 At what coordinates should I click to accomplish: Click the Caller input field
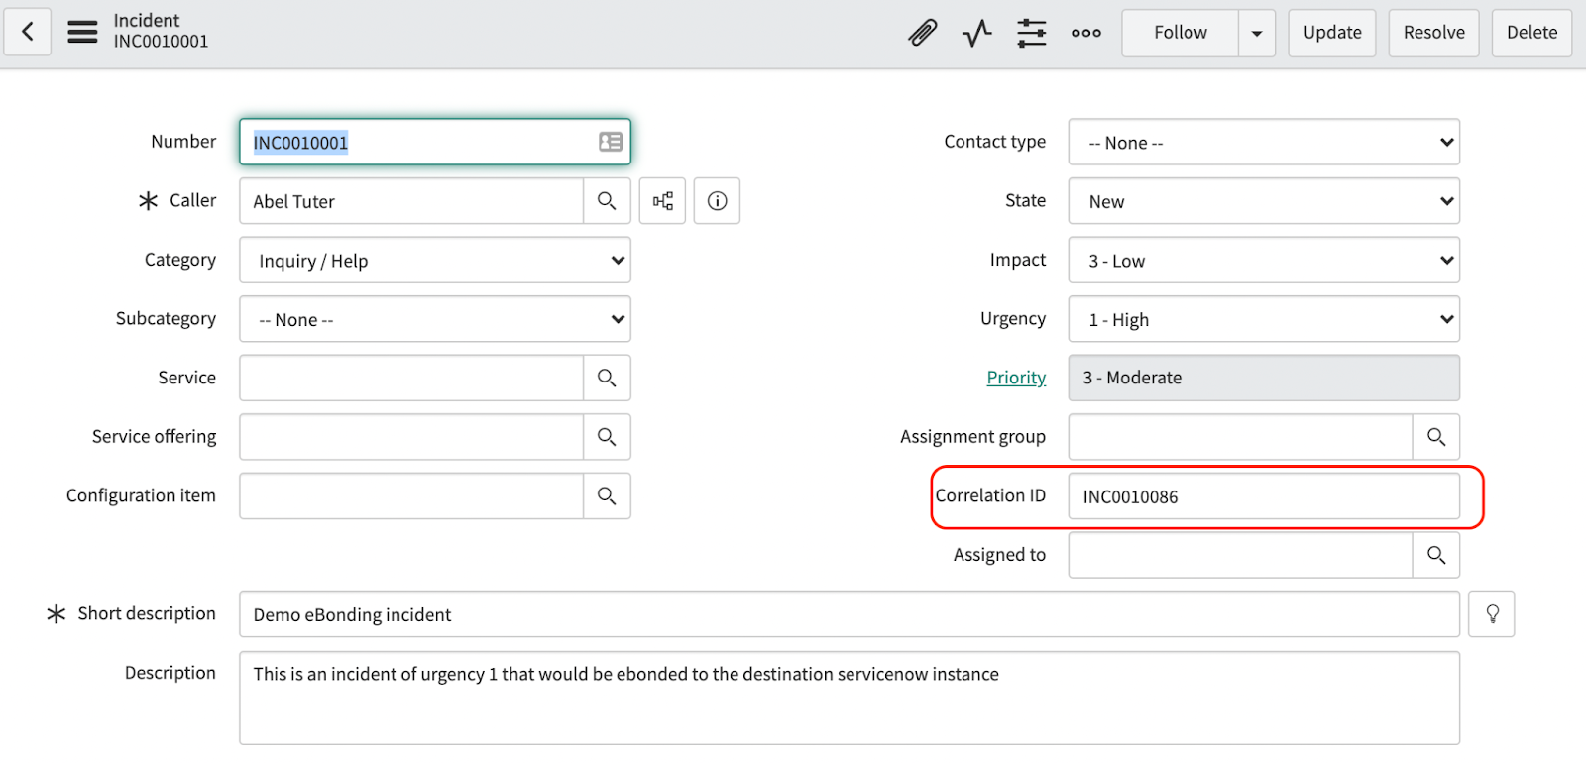(411, 201)
